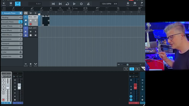This screenshot has height=106, width=189.
Task: Adjust the red Stereo Out master fader
Action: 135,86
